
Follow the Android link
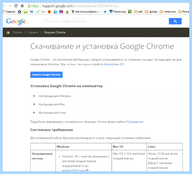pos(108,64)
